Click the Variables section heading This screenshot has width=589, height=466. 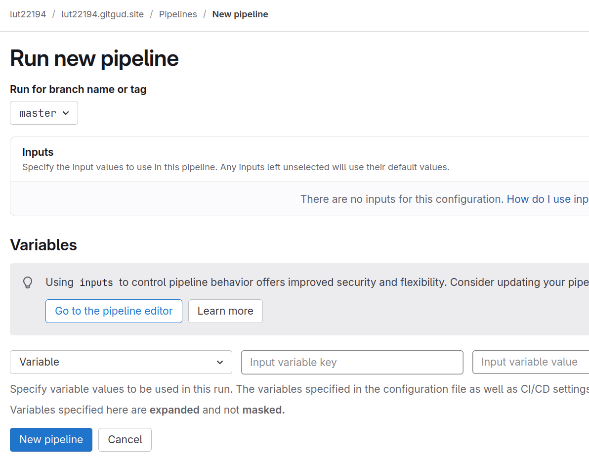(x=43, y=245)
